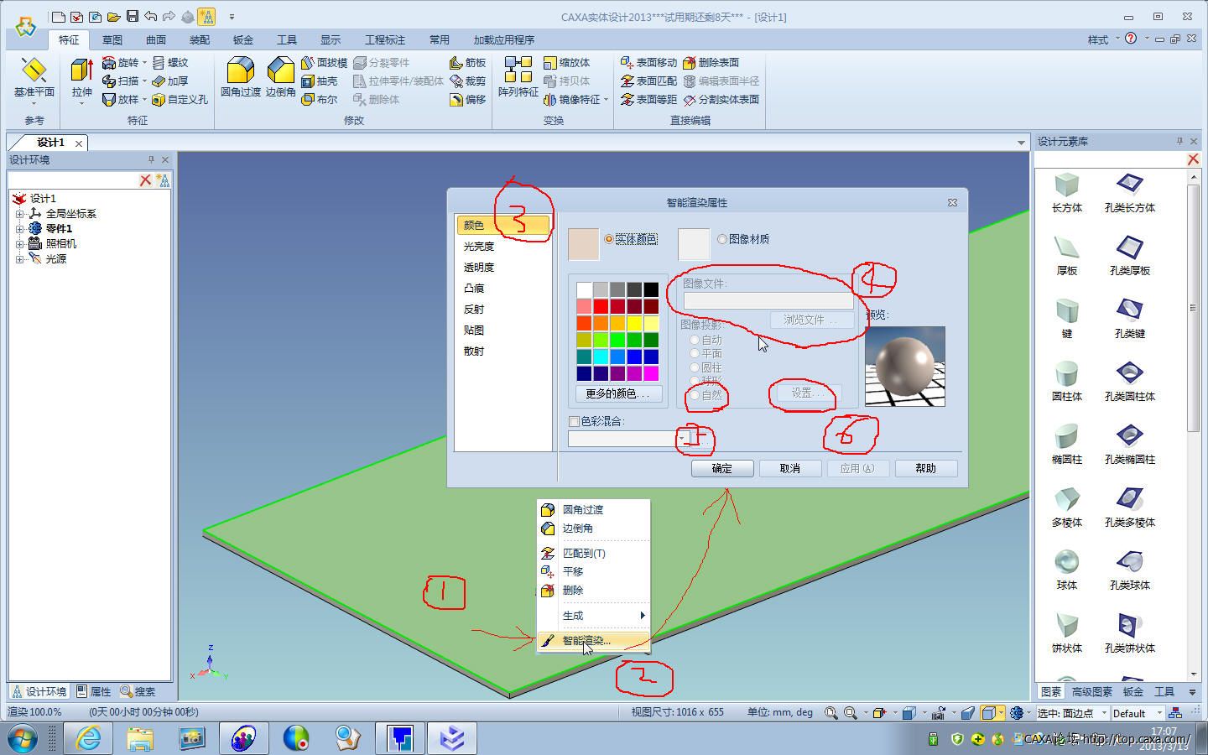Select the 面拔模 draft tool
1208x755 pixels.
point(324,63)
